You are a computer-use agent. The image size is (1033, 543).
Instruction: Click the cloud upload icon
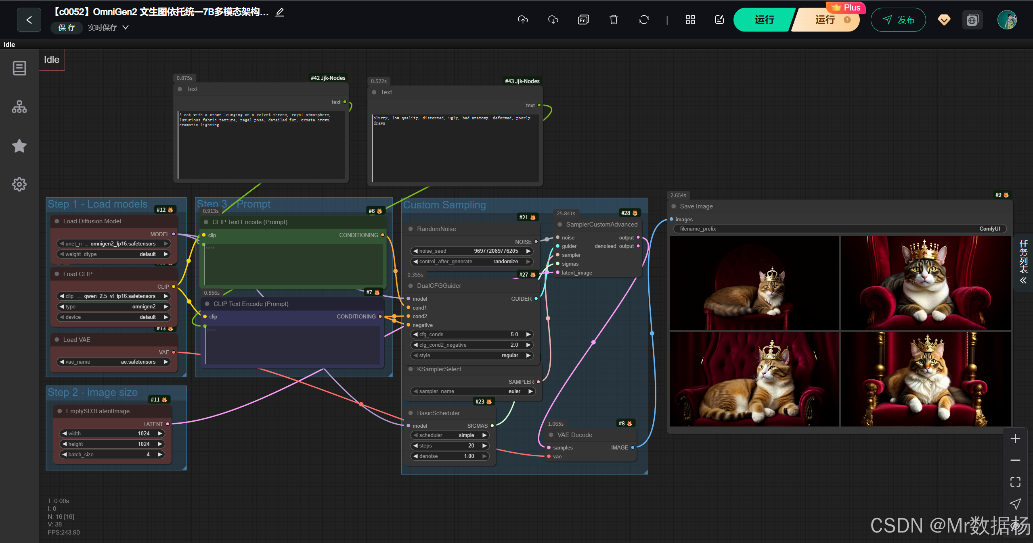tap(523, 20)
